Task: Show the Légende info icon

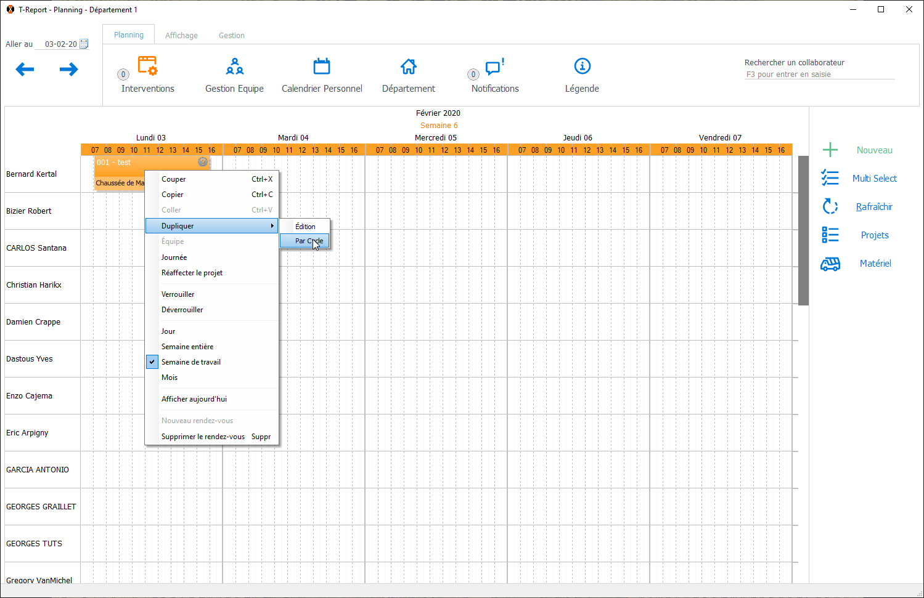Action: pyautogui.click(x=582, y=66)
